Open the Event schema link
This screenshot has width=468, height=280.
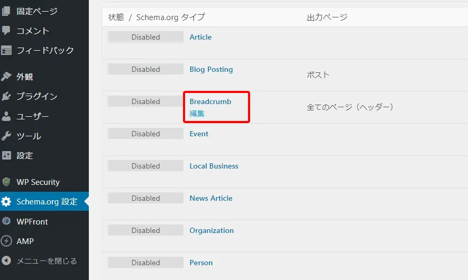[x=199, y=134]
